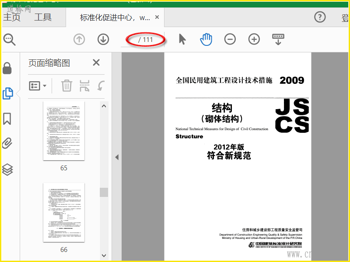Rotate pages counterclockwise icon

click(101, 86)
